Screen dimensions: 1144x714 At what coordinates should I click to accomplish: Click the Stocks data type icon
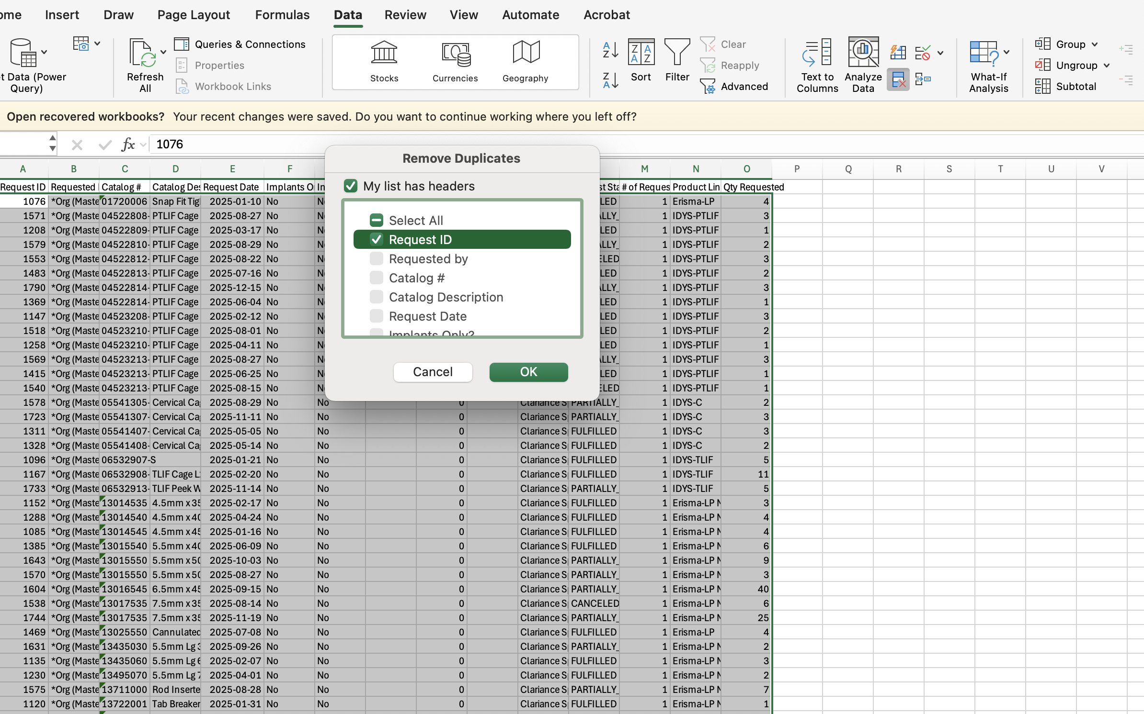384,53
